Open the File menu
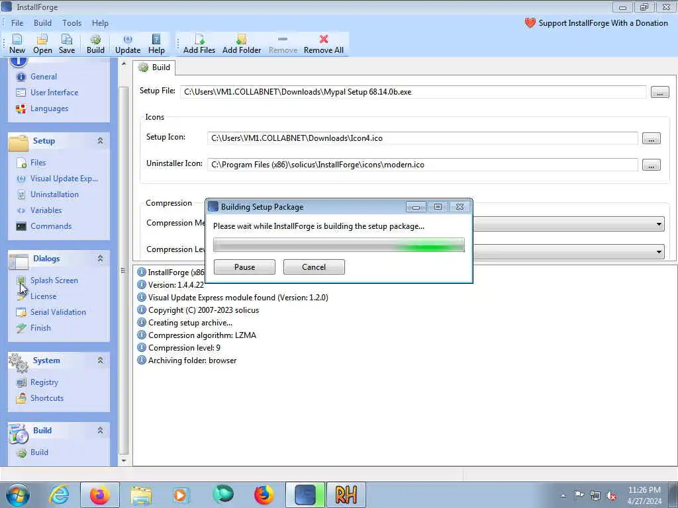678x508 pixels. (x=17, y=23)
